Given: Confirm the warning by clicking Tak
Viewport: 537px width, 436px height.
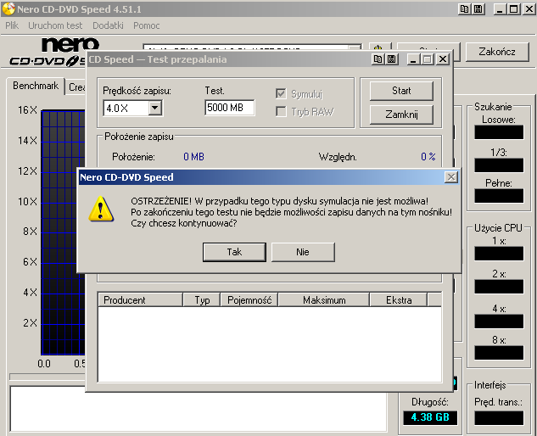Looking at the screenshot, I should (234, 252).
